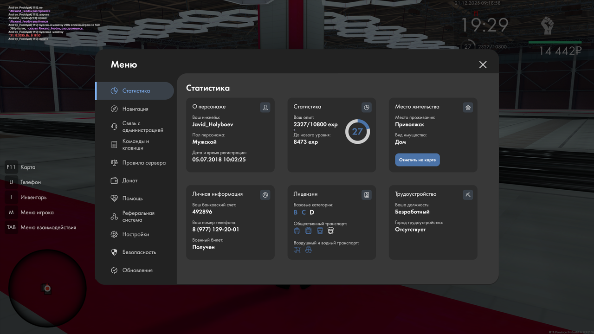
Task: Click phone number 8 (977) 129-20-01
Action: coord(216,230)
